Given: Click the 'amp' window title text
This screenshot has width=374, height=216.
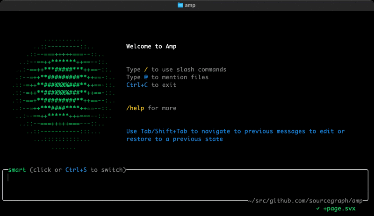Looking at the screenshot, I should coord(190,5).
